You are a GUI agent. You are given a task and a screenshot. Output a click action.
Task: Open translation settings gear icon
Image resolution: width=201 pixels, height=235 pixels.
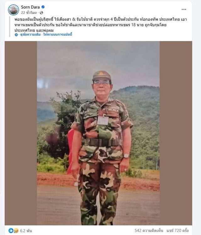click(x=16, y=35)
